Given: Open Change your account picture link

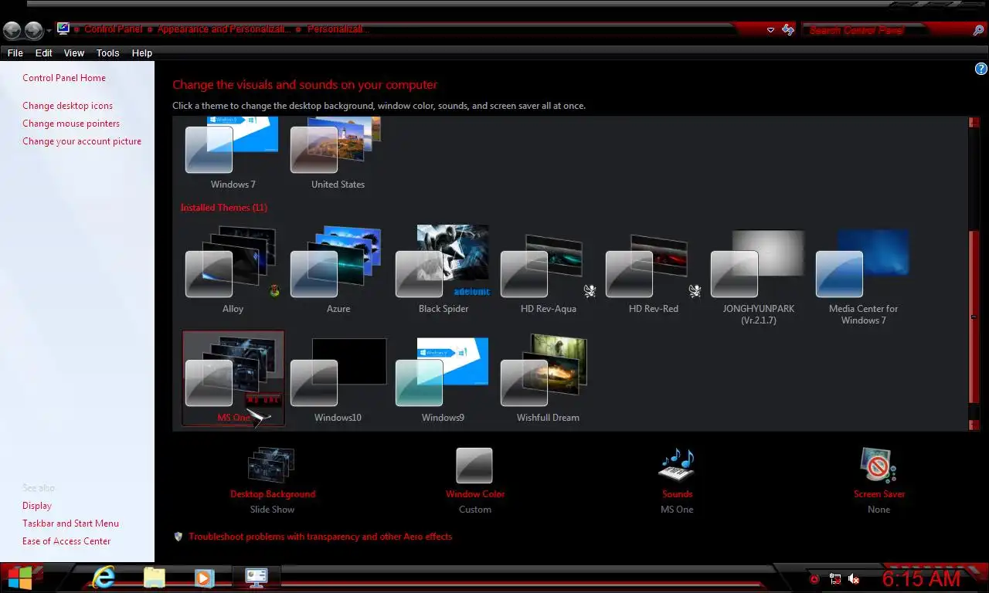Looking at the screenshot, I should tap(82, 141).
